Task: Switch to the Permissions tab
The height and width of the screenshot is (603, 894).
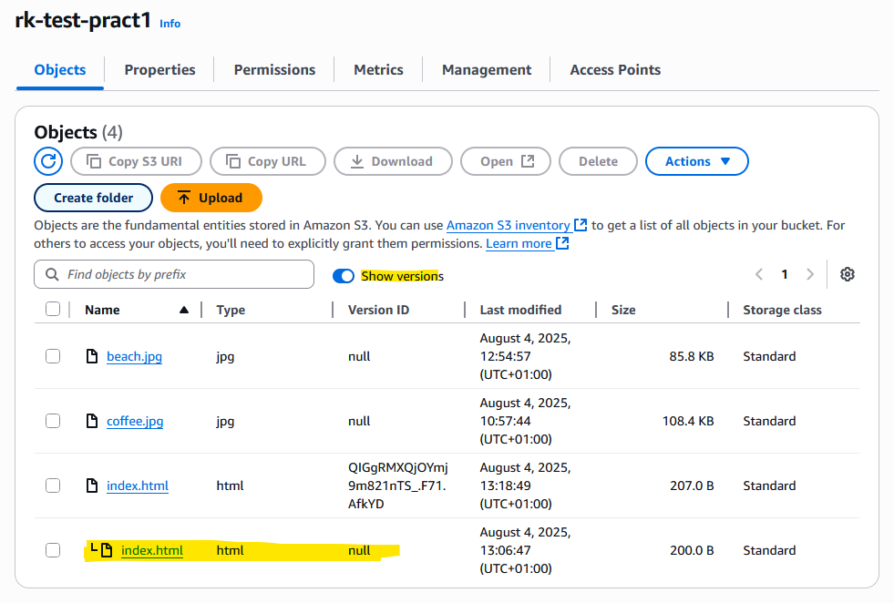Action: [274, 70]
